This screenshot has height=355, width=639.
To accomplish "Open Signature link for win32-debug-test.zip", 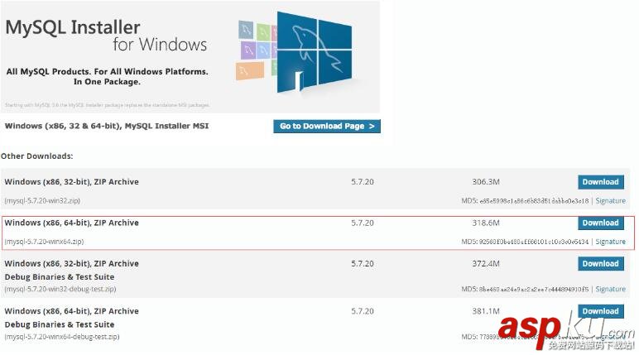I will 611,289.
